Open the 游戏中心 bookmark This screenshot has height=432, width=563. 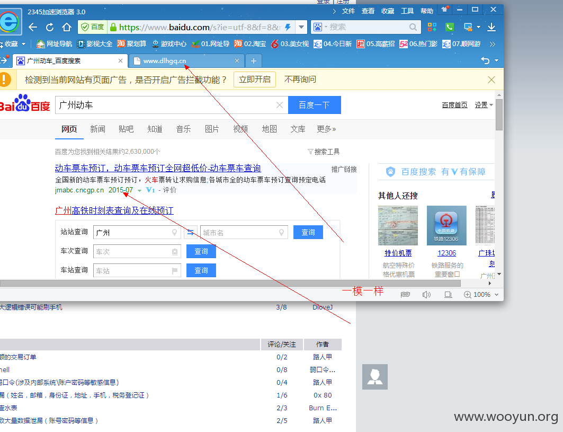click(x=169, y=44)
